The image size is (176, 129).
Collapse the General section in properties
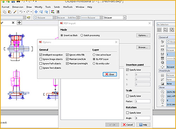pyautogui.click(x=167, y=37)
